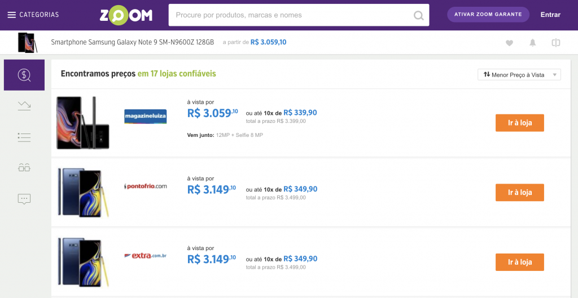Open the reviews glasses sidebar icon
This screenshot has width=578, height=298.
click(x=24, y=168)
